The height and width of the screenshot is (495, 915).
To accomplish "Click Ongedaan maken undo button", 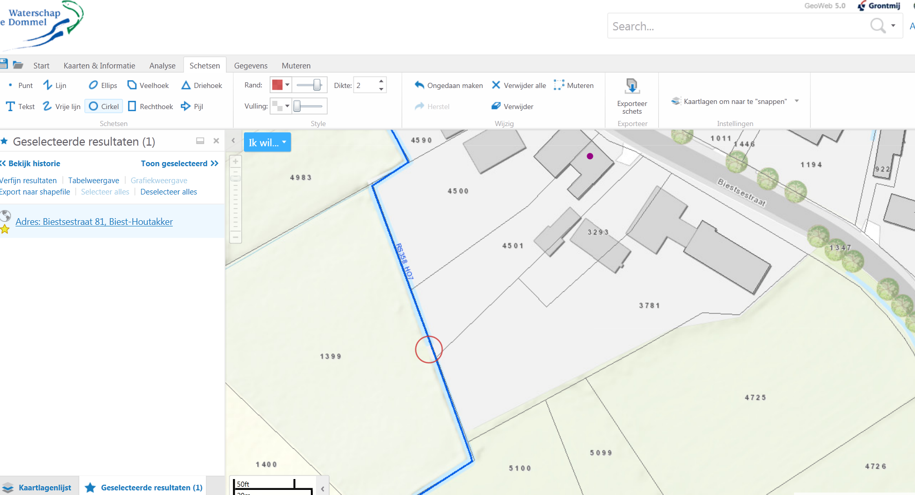I will (449, 85).
